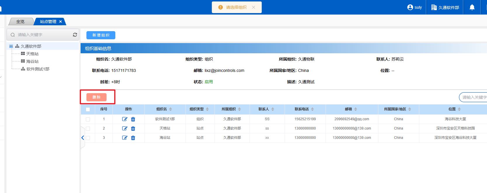Sort the table by 组织类型 column
The image size is (487, 193).
point(207,109)
